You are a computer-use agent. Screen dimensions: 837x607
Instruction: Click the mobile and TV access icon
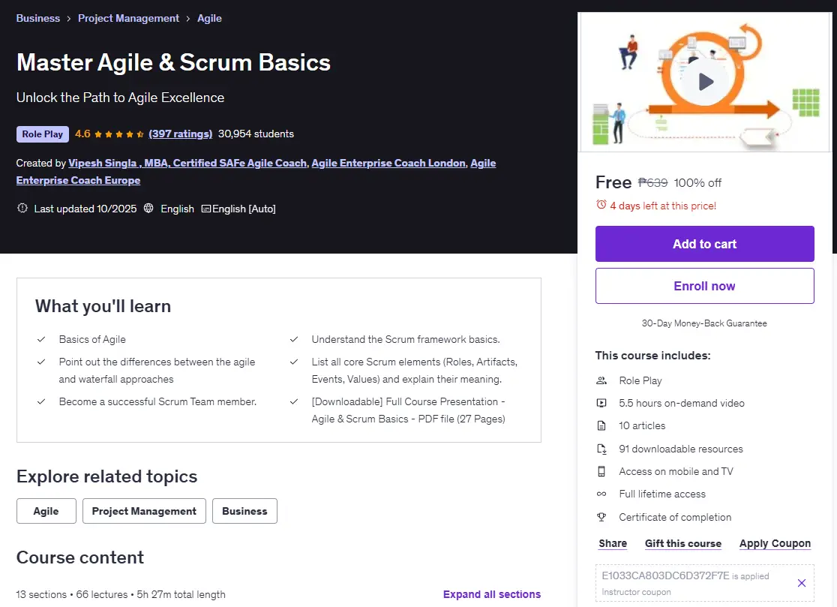[601, 471]
